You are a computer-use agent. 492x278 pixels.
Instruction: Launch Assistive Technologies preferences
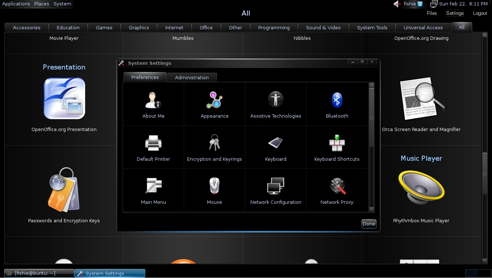coord(276,100)
